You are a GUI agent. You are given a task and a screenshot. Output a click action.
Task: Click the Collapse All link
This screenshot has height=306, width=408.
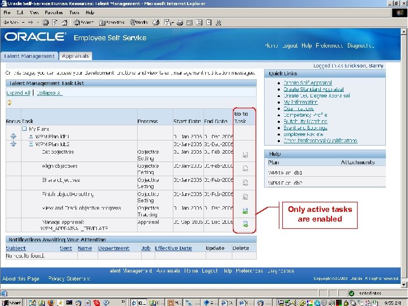49,93
